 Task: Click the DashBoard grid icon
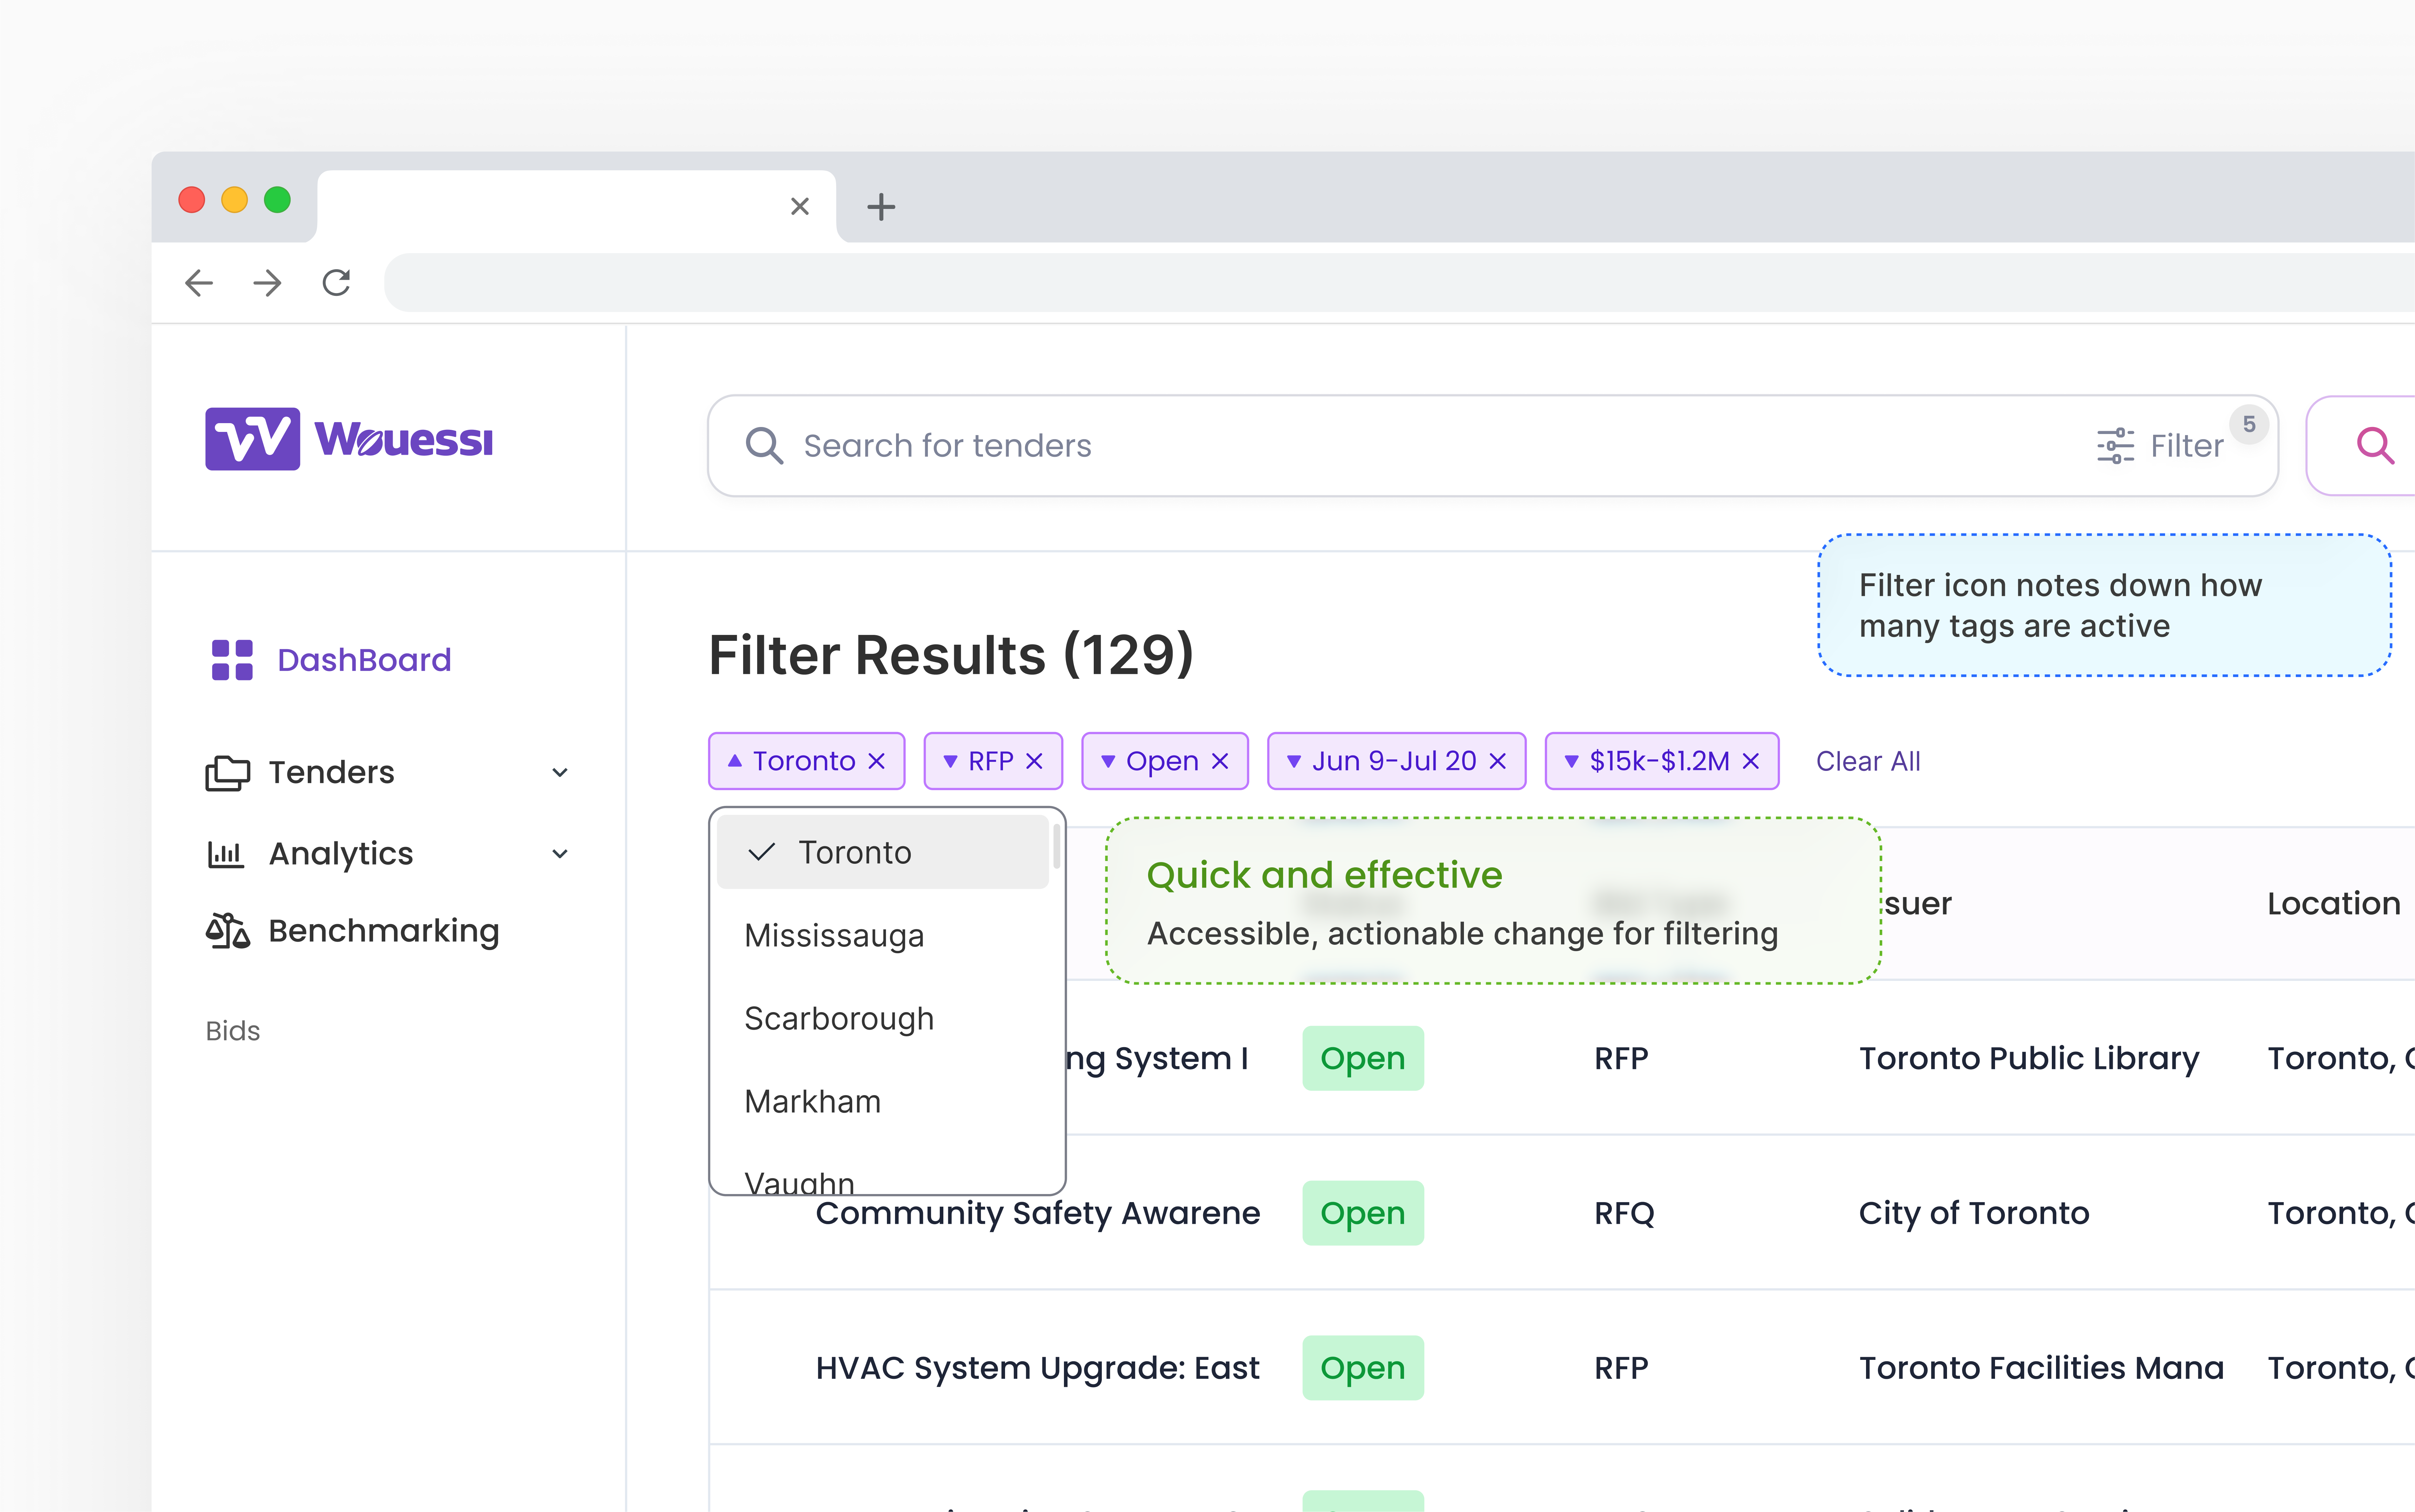(232, 660)
